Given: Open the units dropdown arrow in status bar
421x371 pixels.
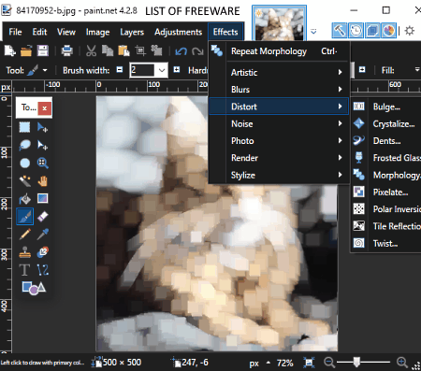Looking at the screenshot, I should point(269,363).
